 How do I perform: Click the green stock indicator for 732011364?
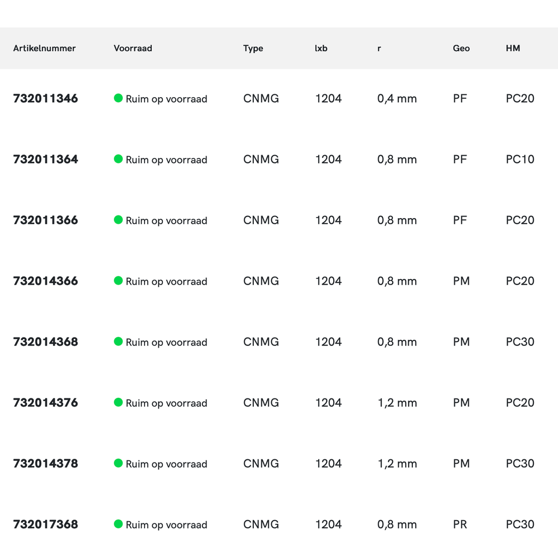coord(118,159)
